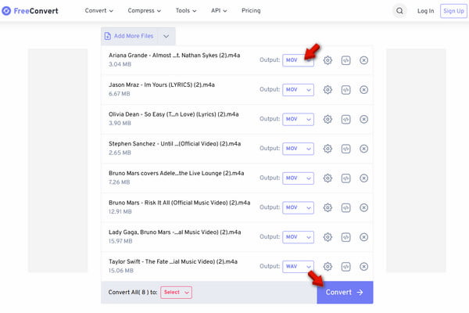Open settings gear for Olivia Dean file

tap(328, 119)
